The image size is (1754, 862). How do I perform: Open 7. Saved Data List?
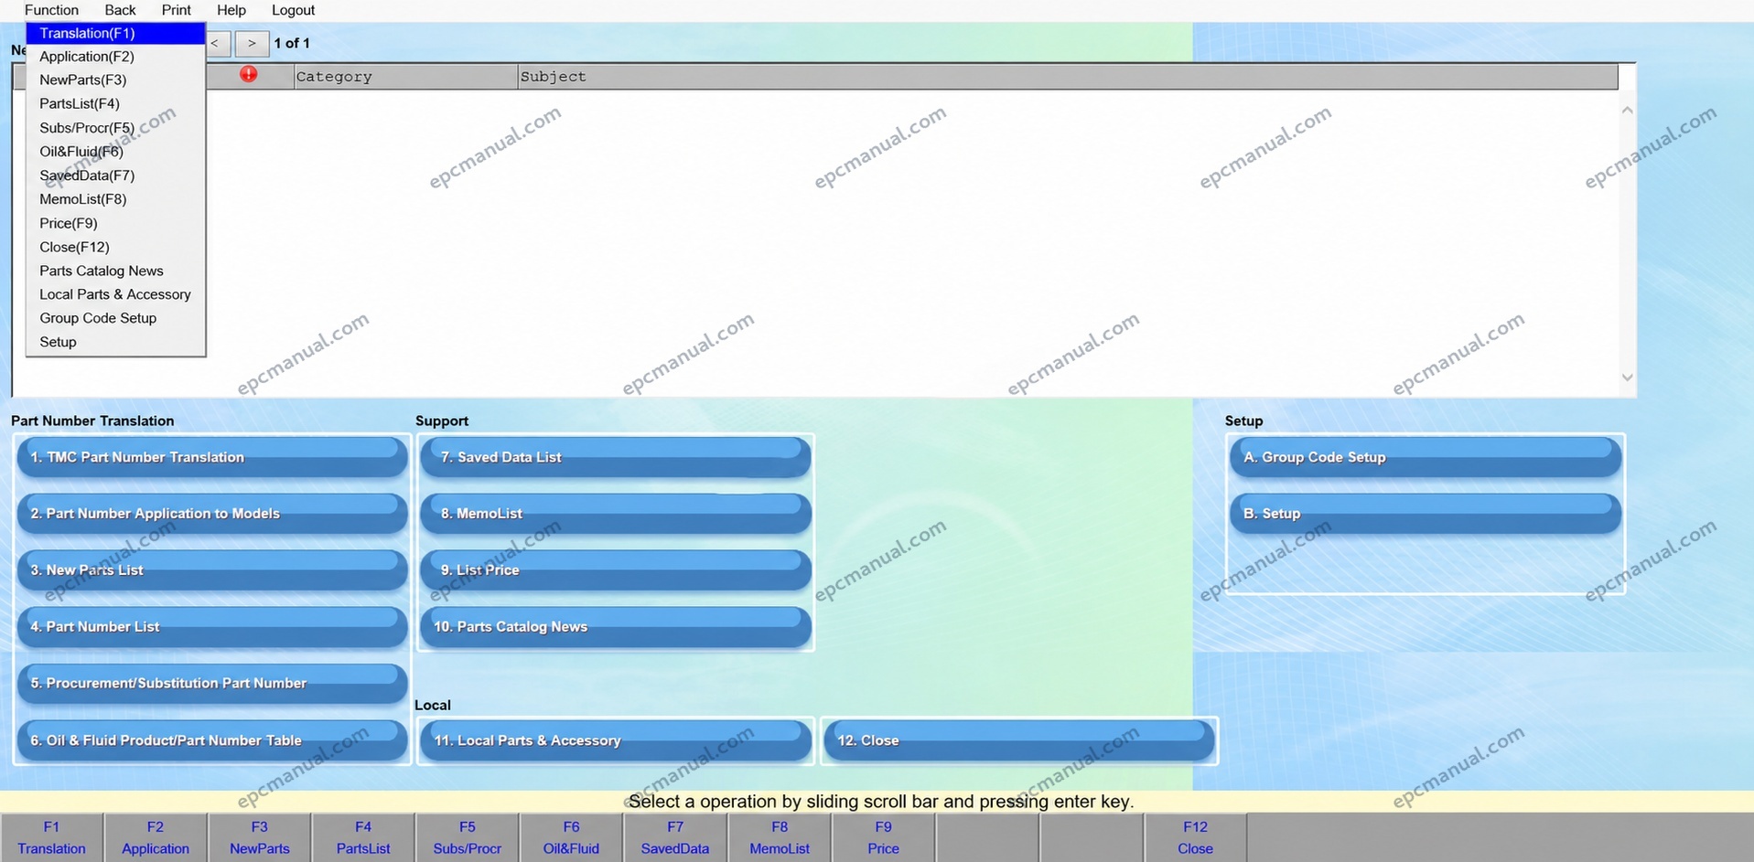[616, 457]
